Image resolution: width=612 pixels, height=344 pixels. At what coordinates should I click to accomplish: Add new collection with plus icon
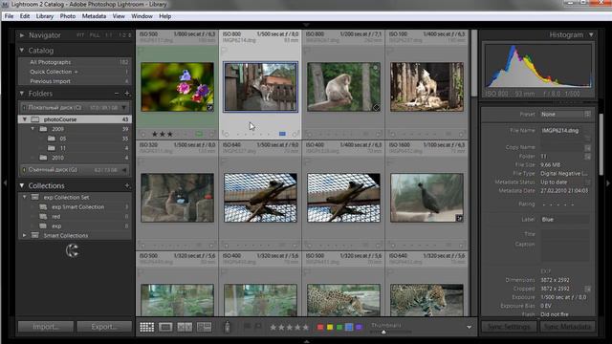coord(127,185)
